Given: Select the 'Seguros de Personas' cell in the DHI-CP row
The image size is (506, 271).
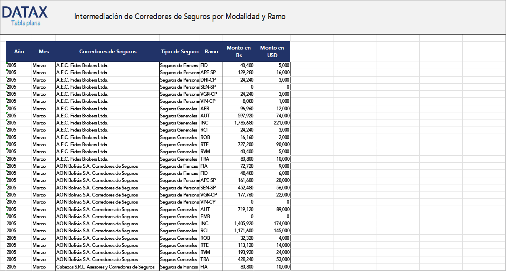Looking at the screenshot, I should point(180,80).
